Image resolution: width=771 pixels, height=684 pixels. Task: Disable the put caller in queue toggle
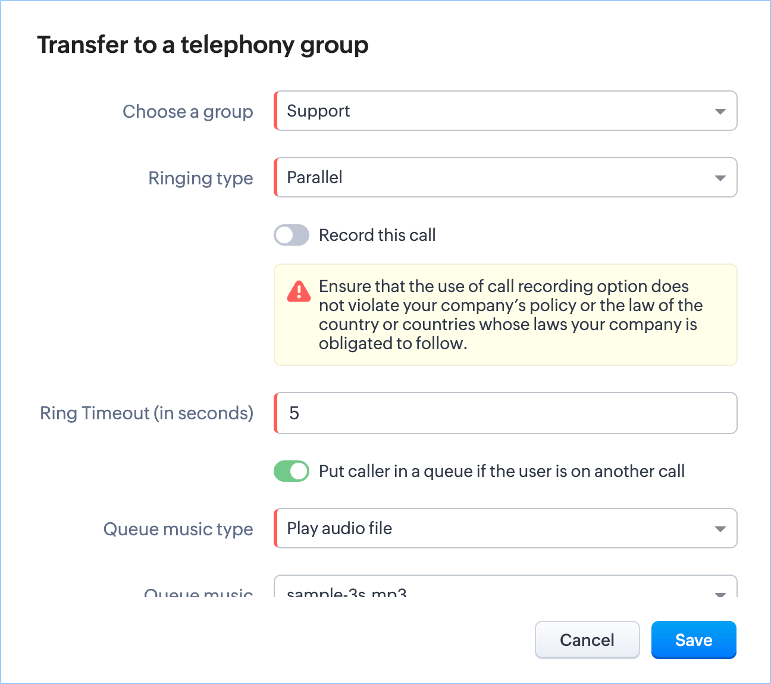tap(292, 471)
